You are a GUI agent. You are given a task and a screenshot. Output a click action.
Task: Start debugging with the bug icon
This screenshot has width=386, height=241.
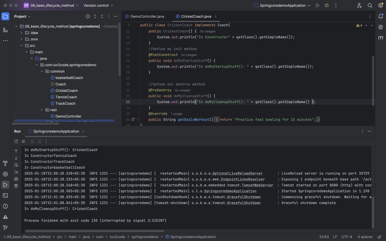pos(327,5)
